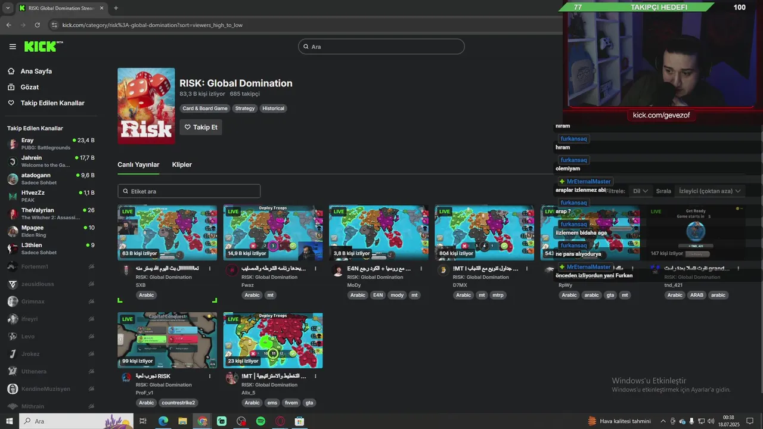Screen dimensions: 763x429
Task: Click Alix_5 channel avatar under its stream
Action: pyautogui.click(x=231, y=378)
